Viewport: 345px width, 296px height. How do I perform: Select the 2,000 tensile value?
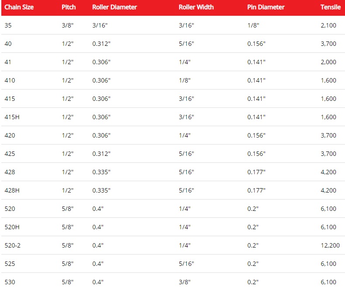point(328,62)
